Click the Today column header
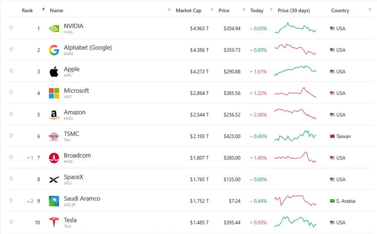The image size is (377, 234). pos(257,11)
